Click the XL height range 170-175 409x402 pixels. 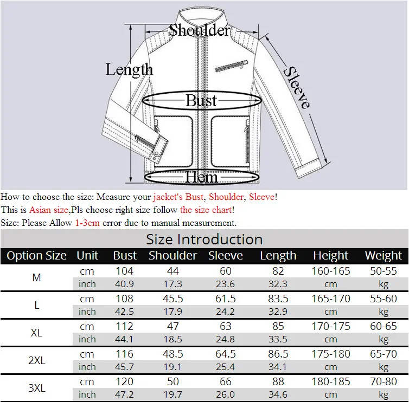331,326
